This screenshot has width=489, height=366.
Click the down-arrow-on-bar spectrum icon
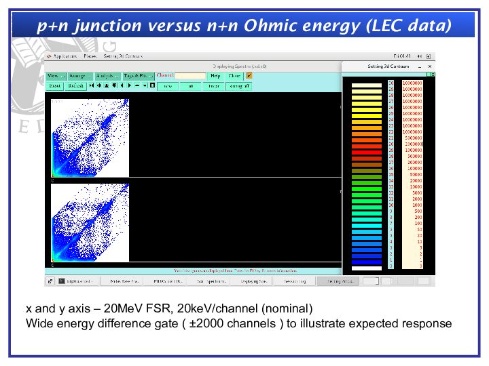[115, 85]
